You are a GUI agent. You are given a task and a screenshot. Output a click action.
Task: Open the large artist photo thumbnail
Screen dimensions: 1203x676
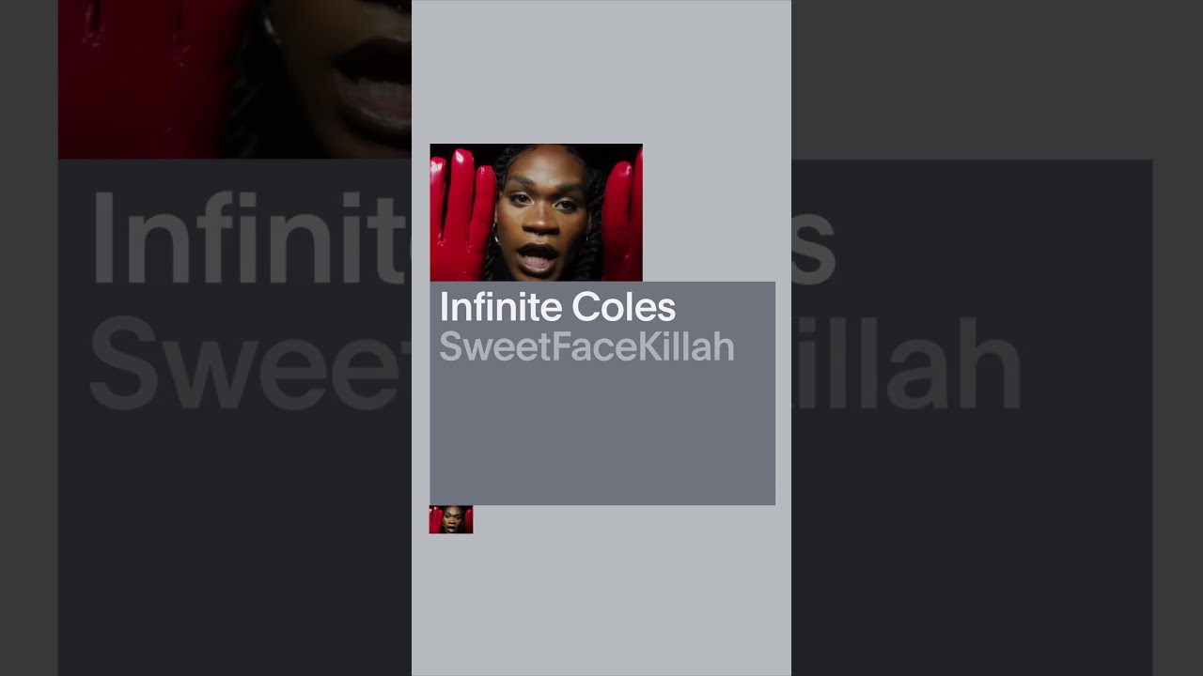[536, 212]
